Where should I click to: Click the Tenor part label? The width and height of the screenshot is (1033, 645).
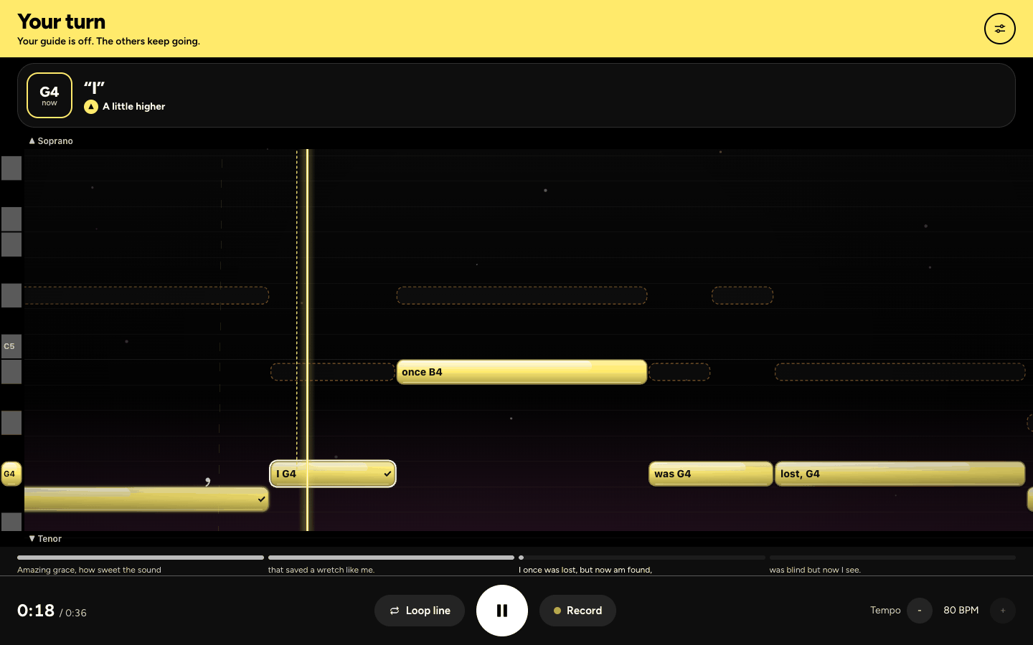point(45,539)
